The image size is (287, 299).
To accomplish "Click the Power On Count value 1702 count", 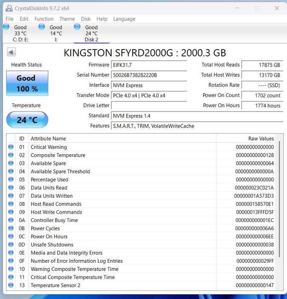I will [262, 95].
